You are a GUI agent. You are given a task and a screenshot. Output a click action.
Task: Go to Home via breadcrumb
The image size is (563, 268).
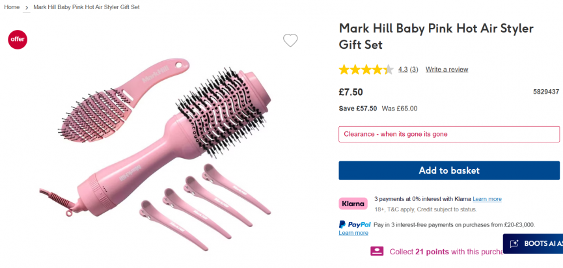pos(12,7)
